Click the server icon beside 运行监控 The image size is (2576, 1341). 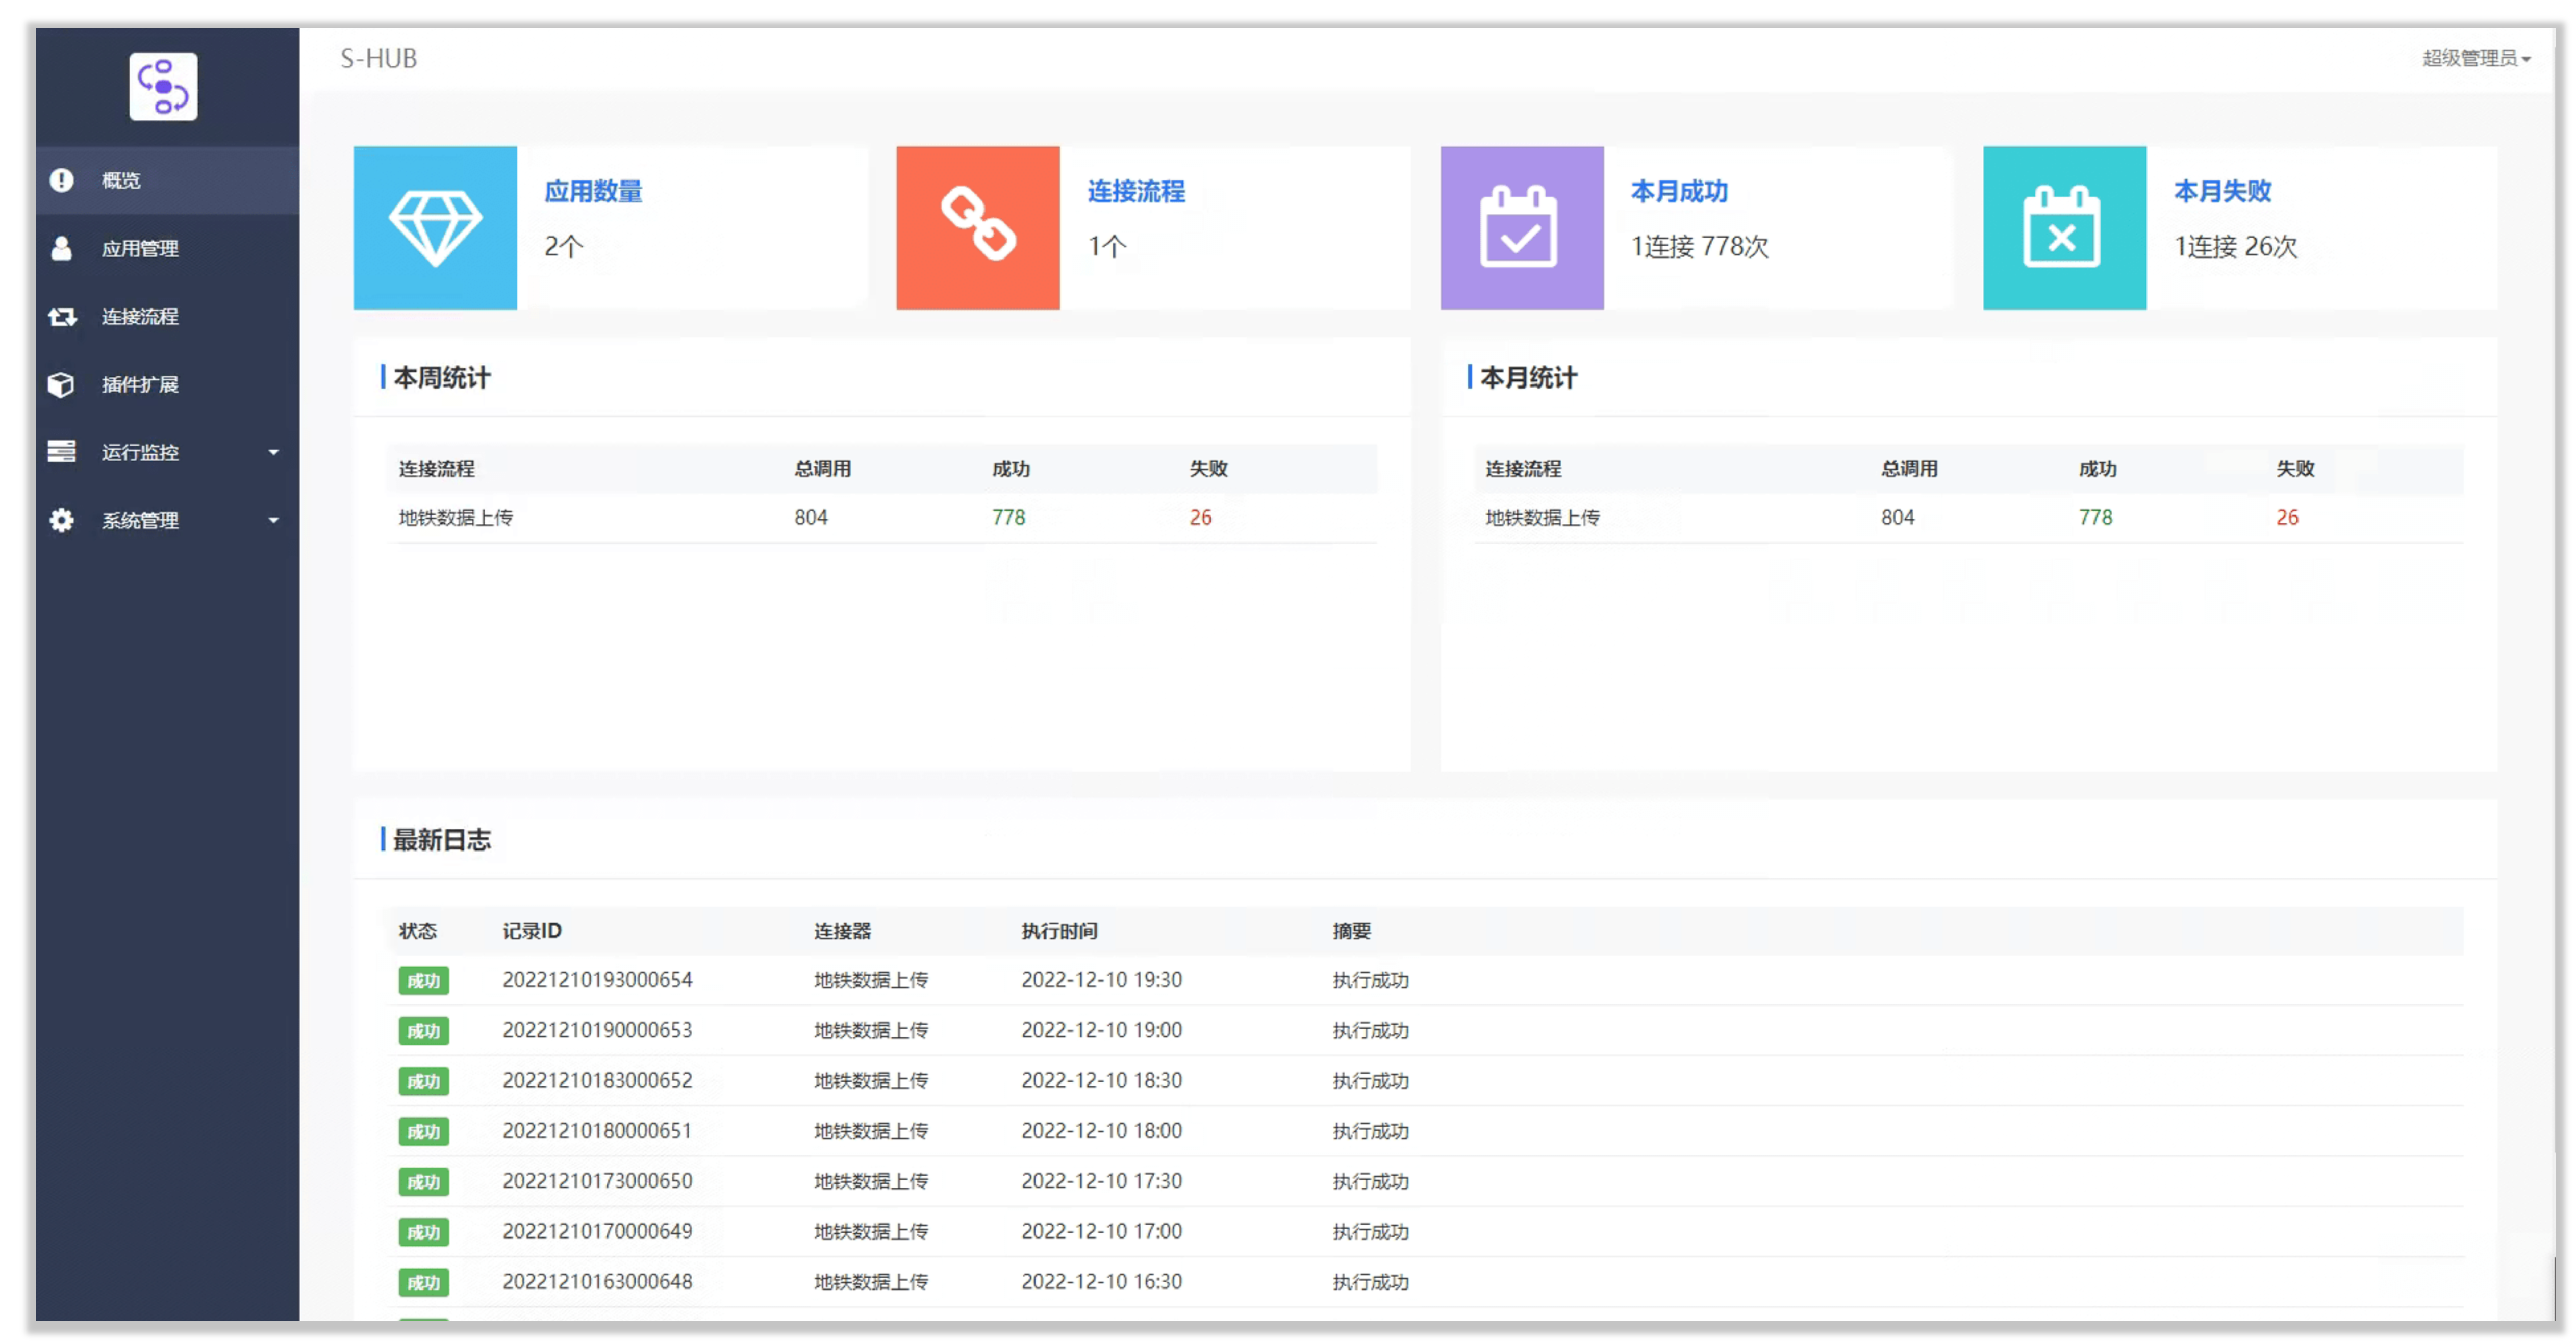click(62, 452)
